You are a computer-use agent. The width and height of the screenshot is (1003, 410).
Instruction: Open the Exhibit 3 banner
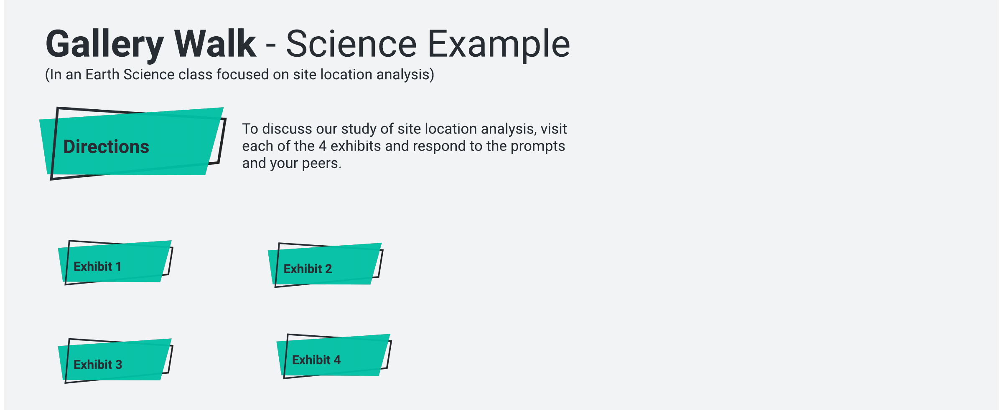[x=115, y=361]
